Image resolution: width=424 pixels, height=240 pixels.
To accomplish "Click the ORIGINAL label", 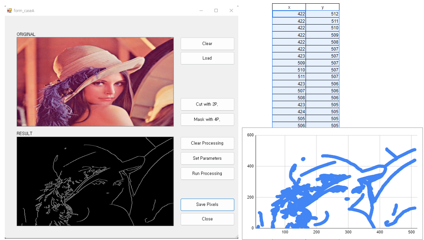I will pyautogui.click(x=26, y=34).
